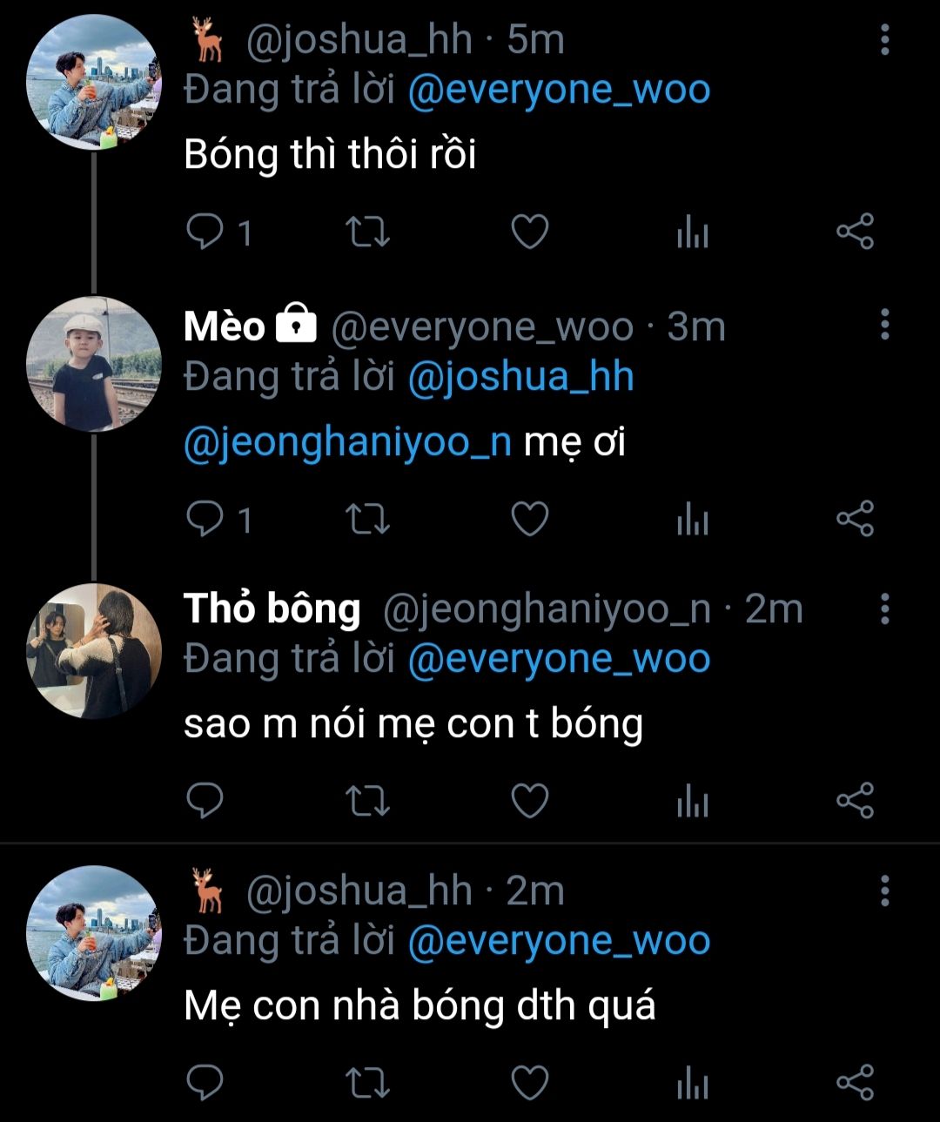
Task: Open more options on Mèo's tweet
Action: [885, 325]
